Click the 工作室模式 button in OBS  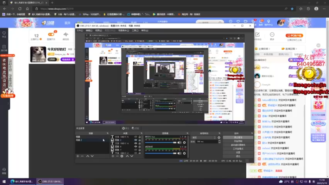238,149
